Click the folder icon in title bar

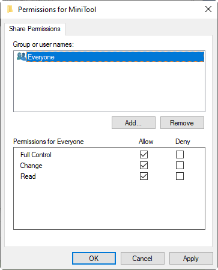tap(10, 10)
